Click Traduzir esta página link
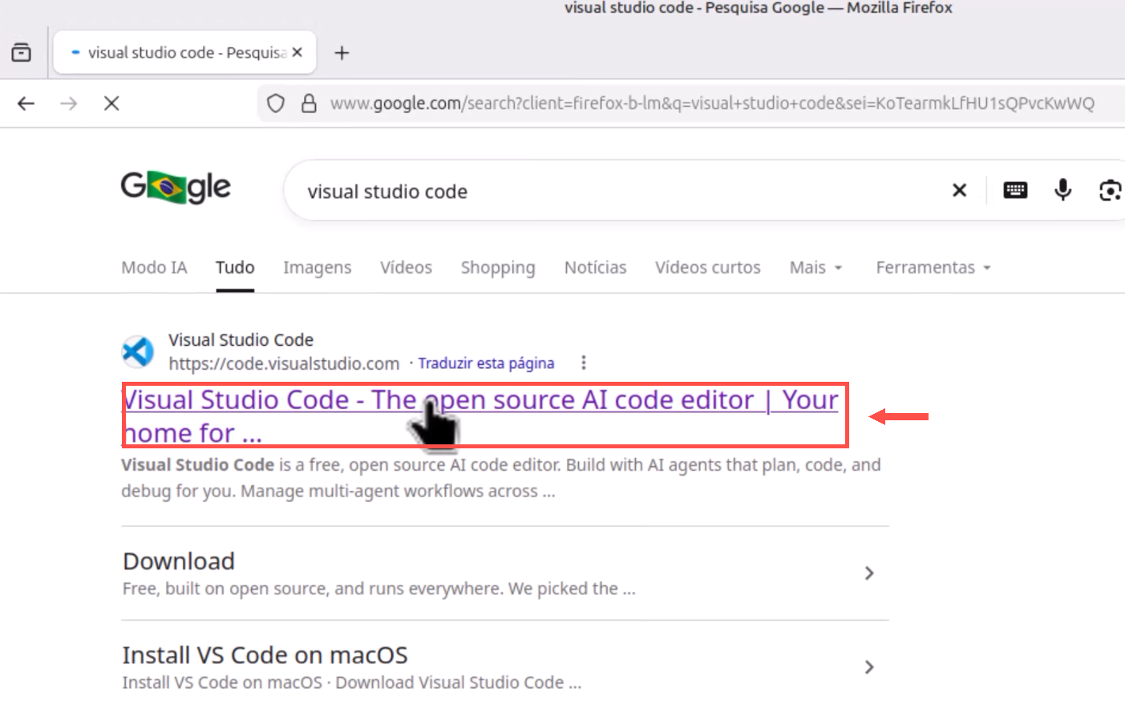1125x705 pixels. tap(486, 364)
